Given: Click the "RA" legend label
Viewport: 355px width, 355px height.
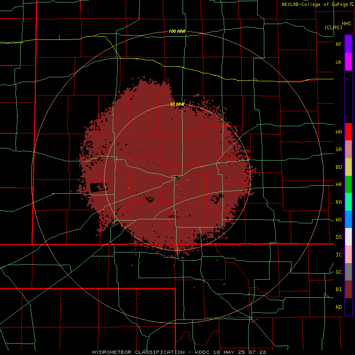Looking at the screenshot, I should (x=338, y=202).
